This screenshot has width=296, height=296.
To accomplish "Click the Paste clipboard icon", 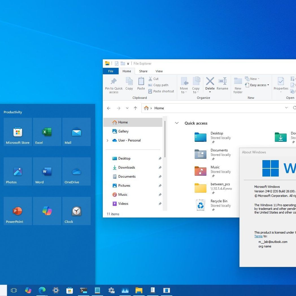I will 141,81.
